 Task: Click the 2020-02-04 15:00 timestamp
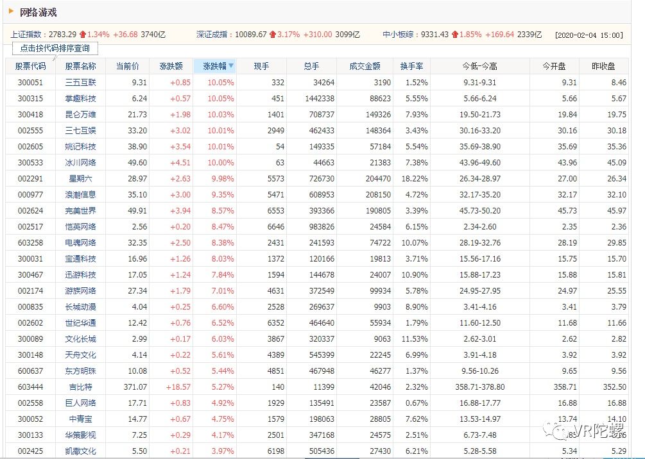(589, 35)
